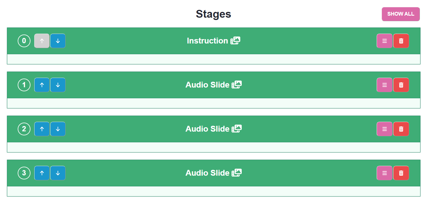
Task: Delete the Instruction stage
Action: point(401,41)
